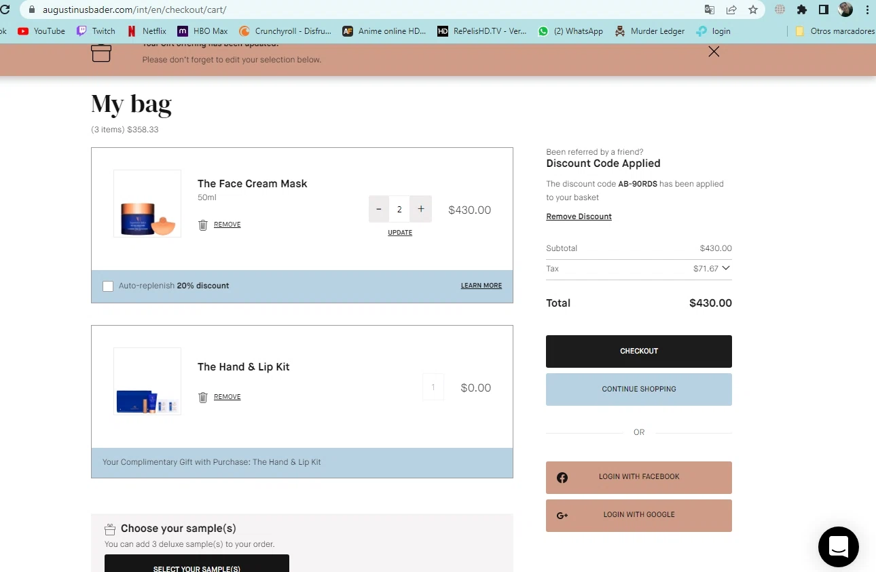Image resolution: width=876 pixels, height=572 pixels.
Task: Open the login bookmark
Action: 713,31
